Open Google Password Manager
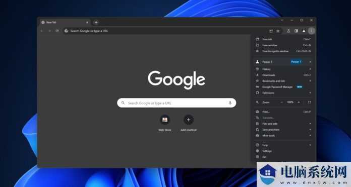Image resolution: width=351 pixels, height=187 pixels. tap(283, 87)
